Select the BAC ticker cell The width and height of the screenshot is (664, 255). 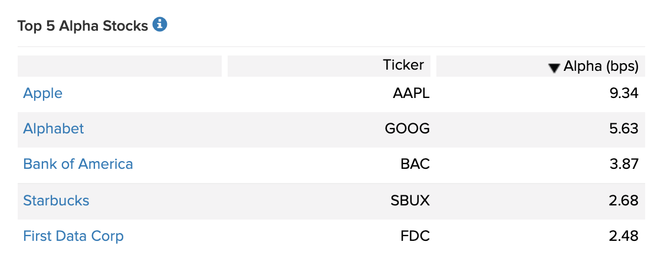click(415, 164)
